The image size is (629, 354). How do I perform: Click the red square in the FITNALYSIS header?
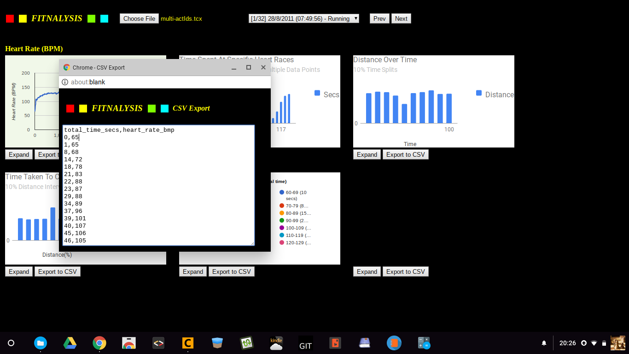[10, 18]
